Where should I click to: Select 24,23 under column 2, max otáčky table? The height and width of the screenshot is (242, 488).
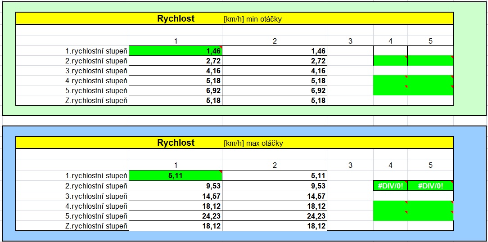(x=275, y=215)
